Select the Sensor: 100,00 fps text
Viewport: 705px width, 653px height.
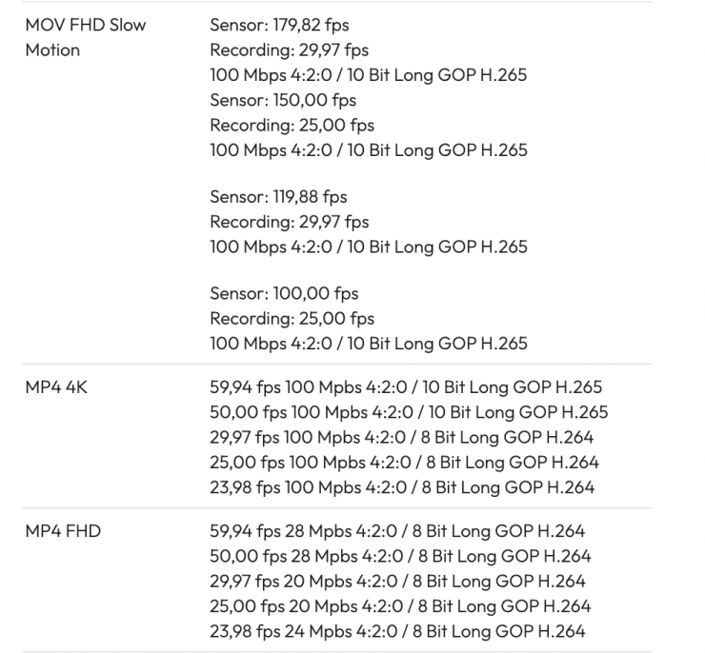[x=284, y=293]
